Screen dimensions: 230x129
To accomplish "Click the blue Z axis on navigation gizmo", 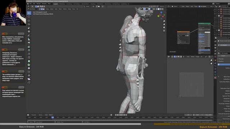I will pyautogui.click(x=161, y=13).
